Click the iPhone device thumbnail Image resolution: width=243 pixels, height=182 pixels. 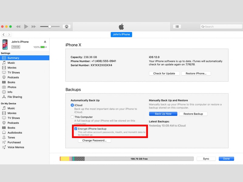tap(5, 44)
